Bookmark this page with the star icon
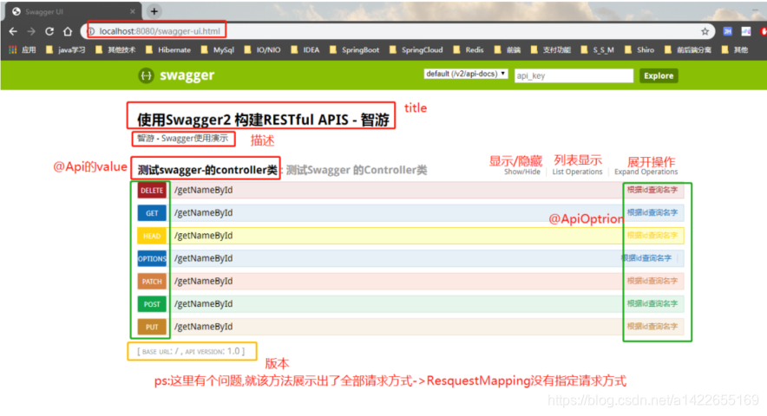 tap(705, 31)
